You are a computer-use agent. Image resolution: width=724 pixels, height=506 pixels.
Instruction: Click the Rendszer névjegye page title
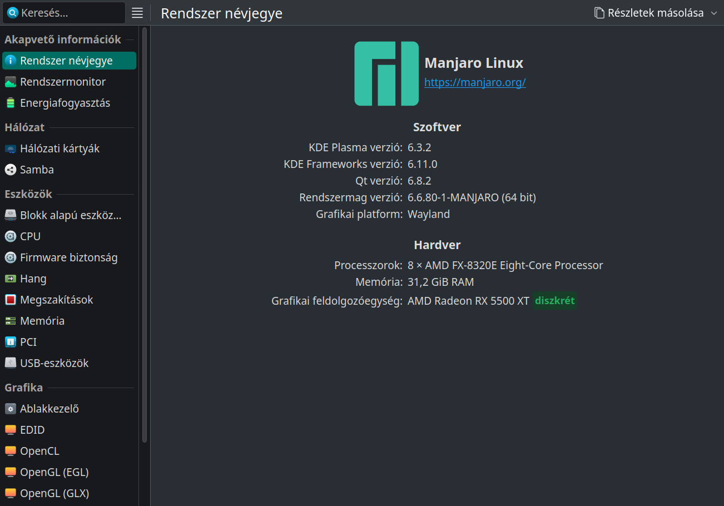click(x=222, y=13)
